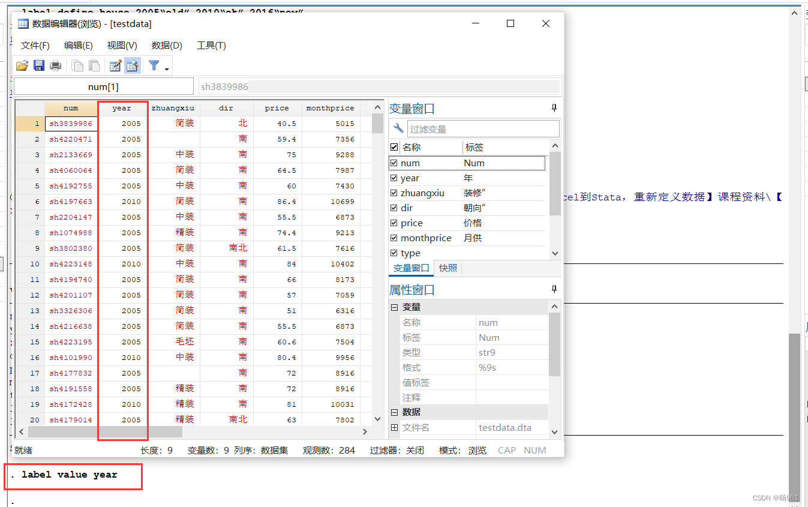Click the Data Editor title bar grid icon
The width and height of the screenshot is (808, 507).
pyautogui.click(x=23, y=24)
